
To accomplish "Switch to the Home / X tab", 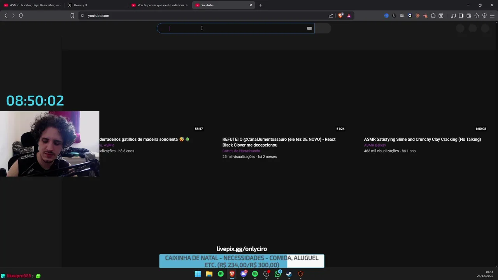I will pyautogui.click(x=95, y=5).
